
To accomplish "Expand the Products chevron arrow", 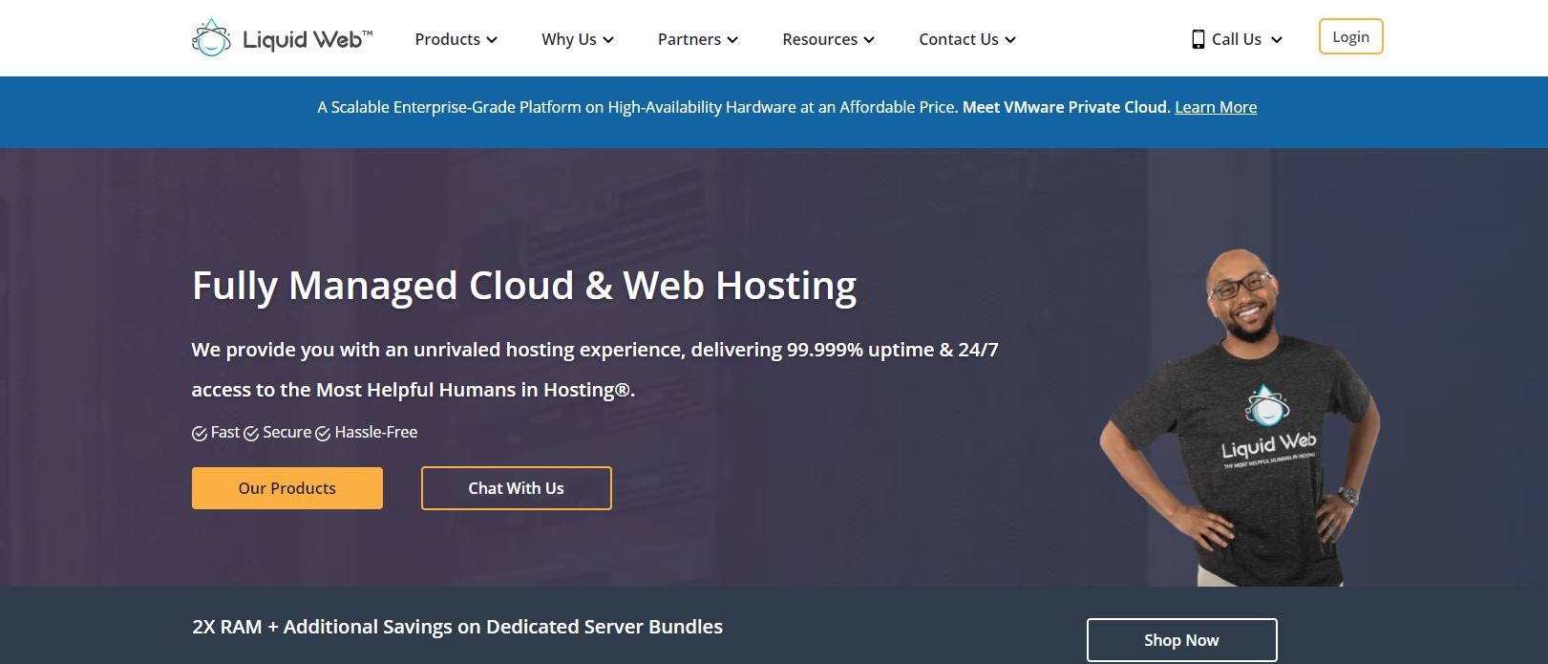I will [492, 40].
